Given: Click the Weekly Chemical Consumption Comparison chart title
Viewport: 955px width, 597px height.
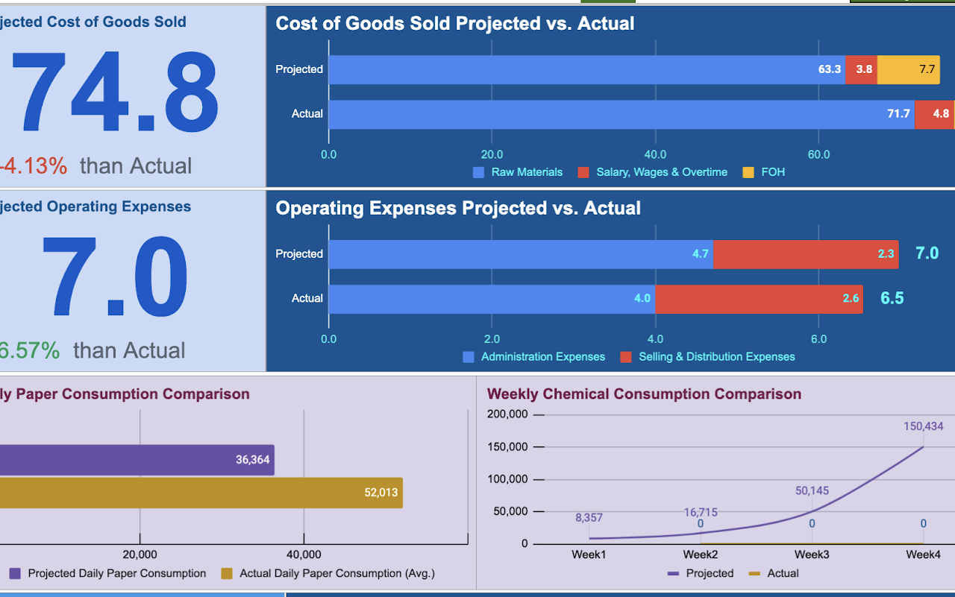Looking at the screenshot, I should 644,394.
